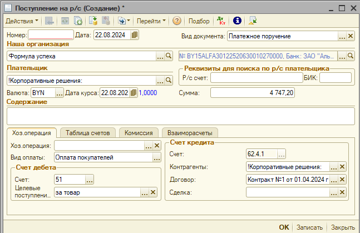Image resolution: width=360 pixels, height=233 pixels.
Task: Click into the Содержание text field
Action: [x=180, y=116]
